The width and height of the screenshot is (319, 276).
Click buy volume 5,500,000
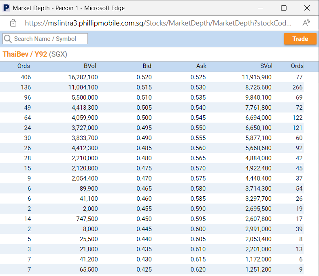tap(85, 98)
